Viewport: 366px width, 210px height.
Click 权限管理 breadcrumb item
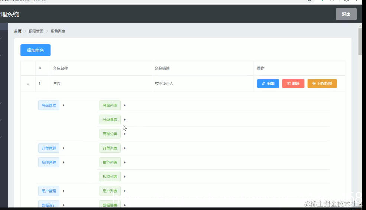click(36, 31)
